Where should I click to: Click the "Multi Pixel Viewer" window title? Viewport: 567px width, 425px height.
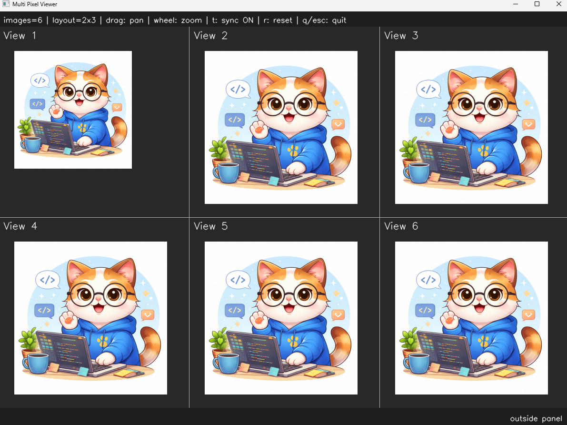click(35, 4)
